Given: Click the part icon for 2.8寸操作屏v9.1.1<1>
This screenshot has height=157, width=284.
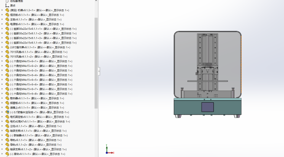Looking at the screenshot, I should click(7, 47).
